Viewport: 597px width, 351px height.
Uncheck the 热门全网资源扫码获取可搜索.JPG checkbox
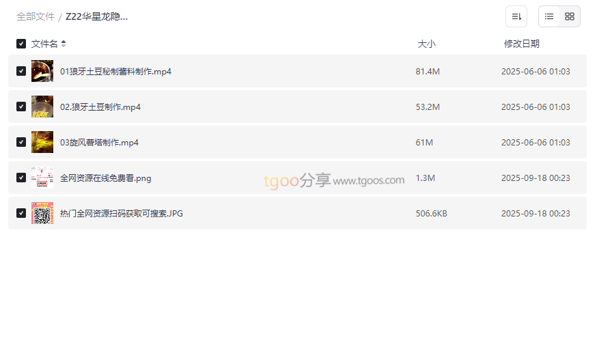point(21,213)
